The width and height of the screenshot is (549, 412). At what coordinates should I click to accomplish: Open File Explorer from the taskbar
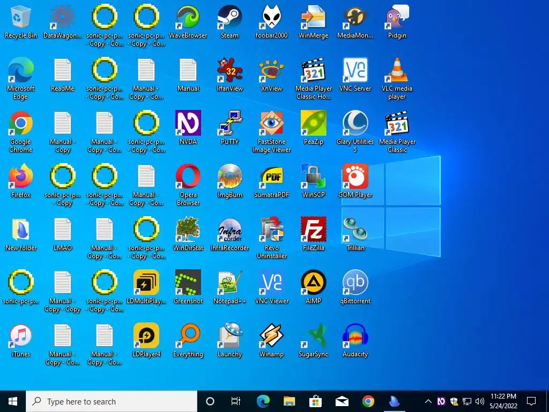pos(289,401)
